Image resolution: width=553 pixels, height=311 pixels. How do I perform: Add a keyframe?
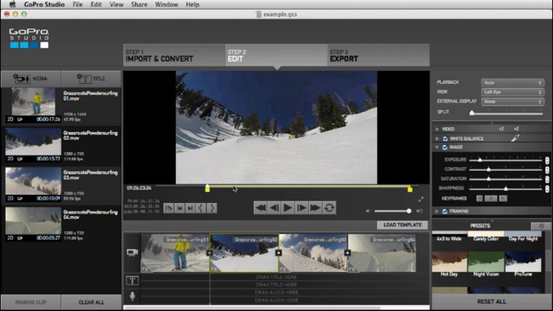click(491, 198)
